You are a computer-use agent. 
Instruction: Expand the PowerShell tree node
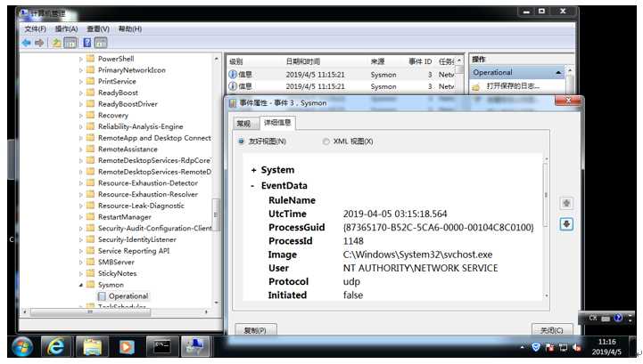(x=81, y=59)
